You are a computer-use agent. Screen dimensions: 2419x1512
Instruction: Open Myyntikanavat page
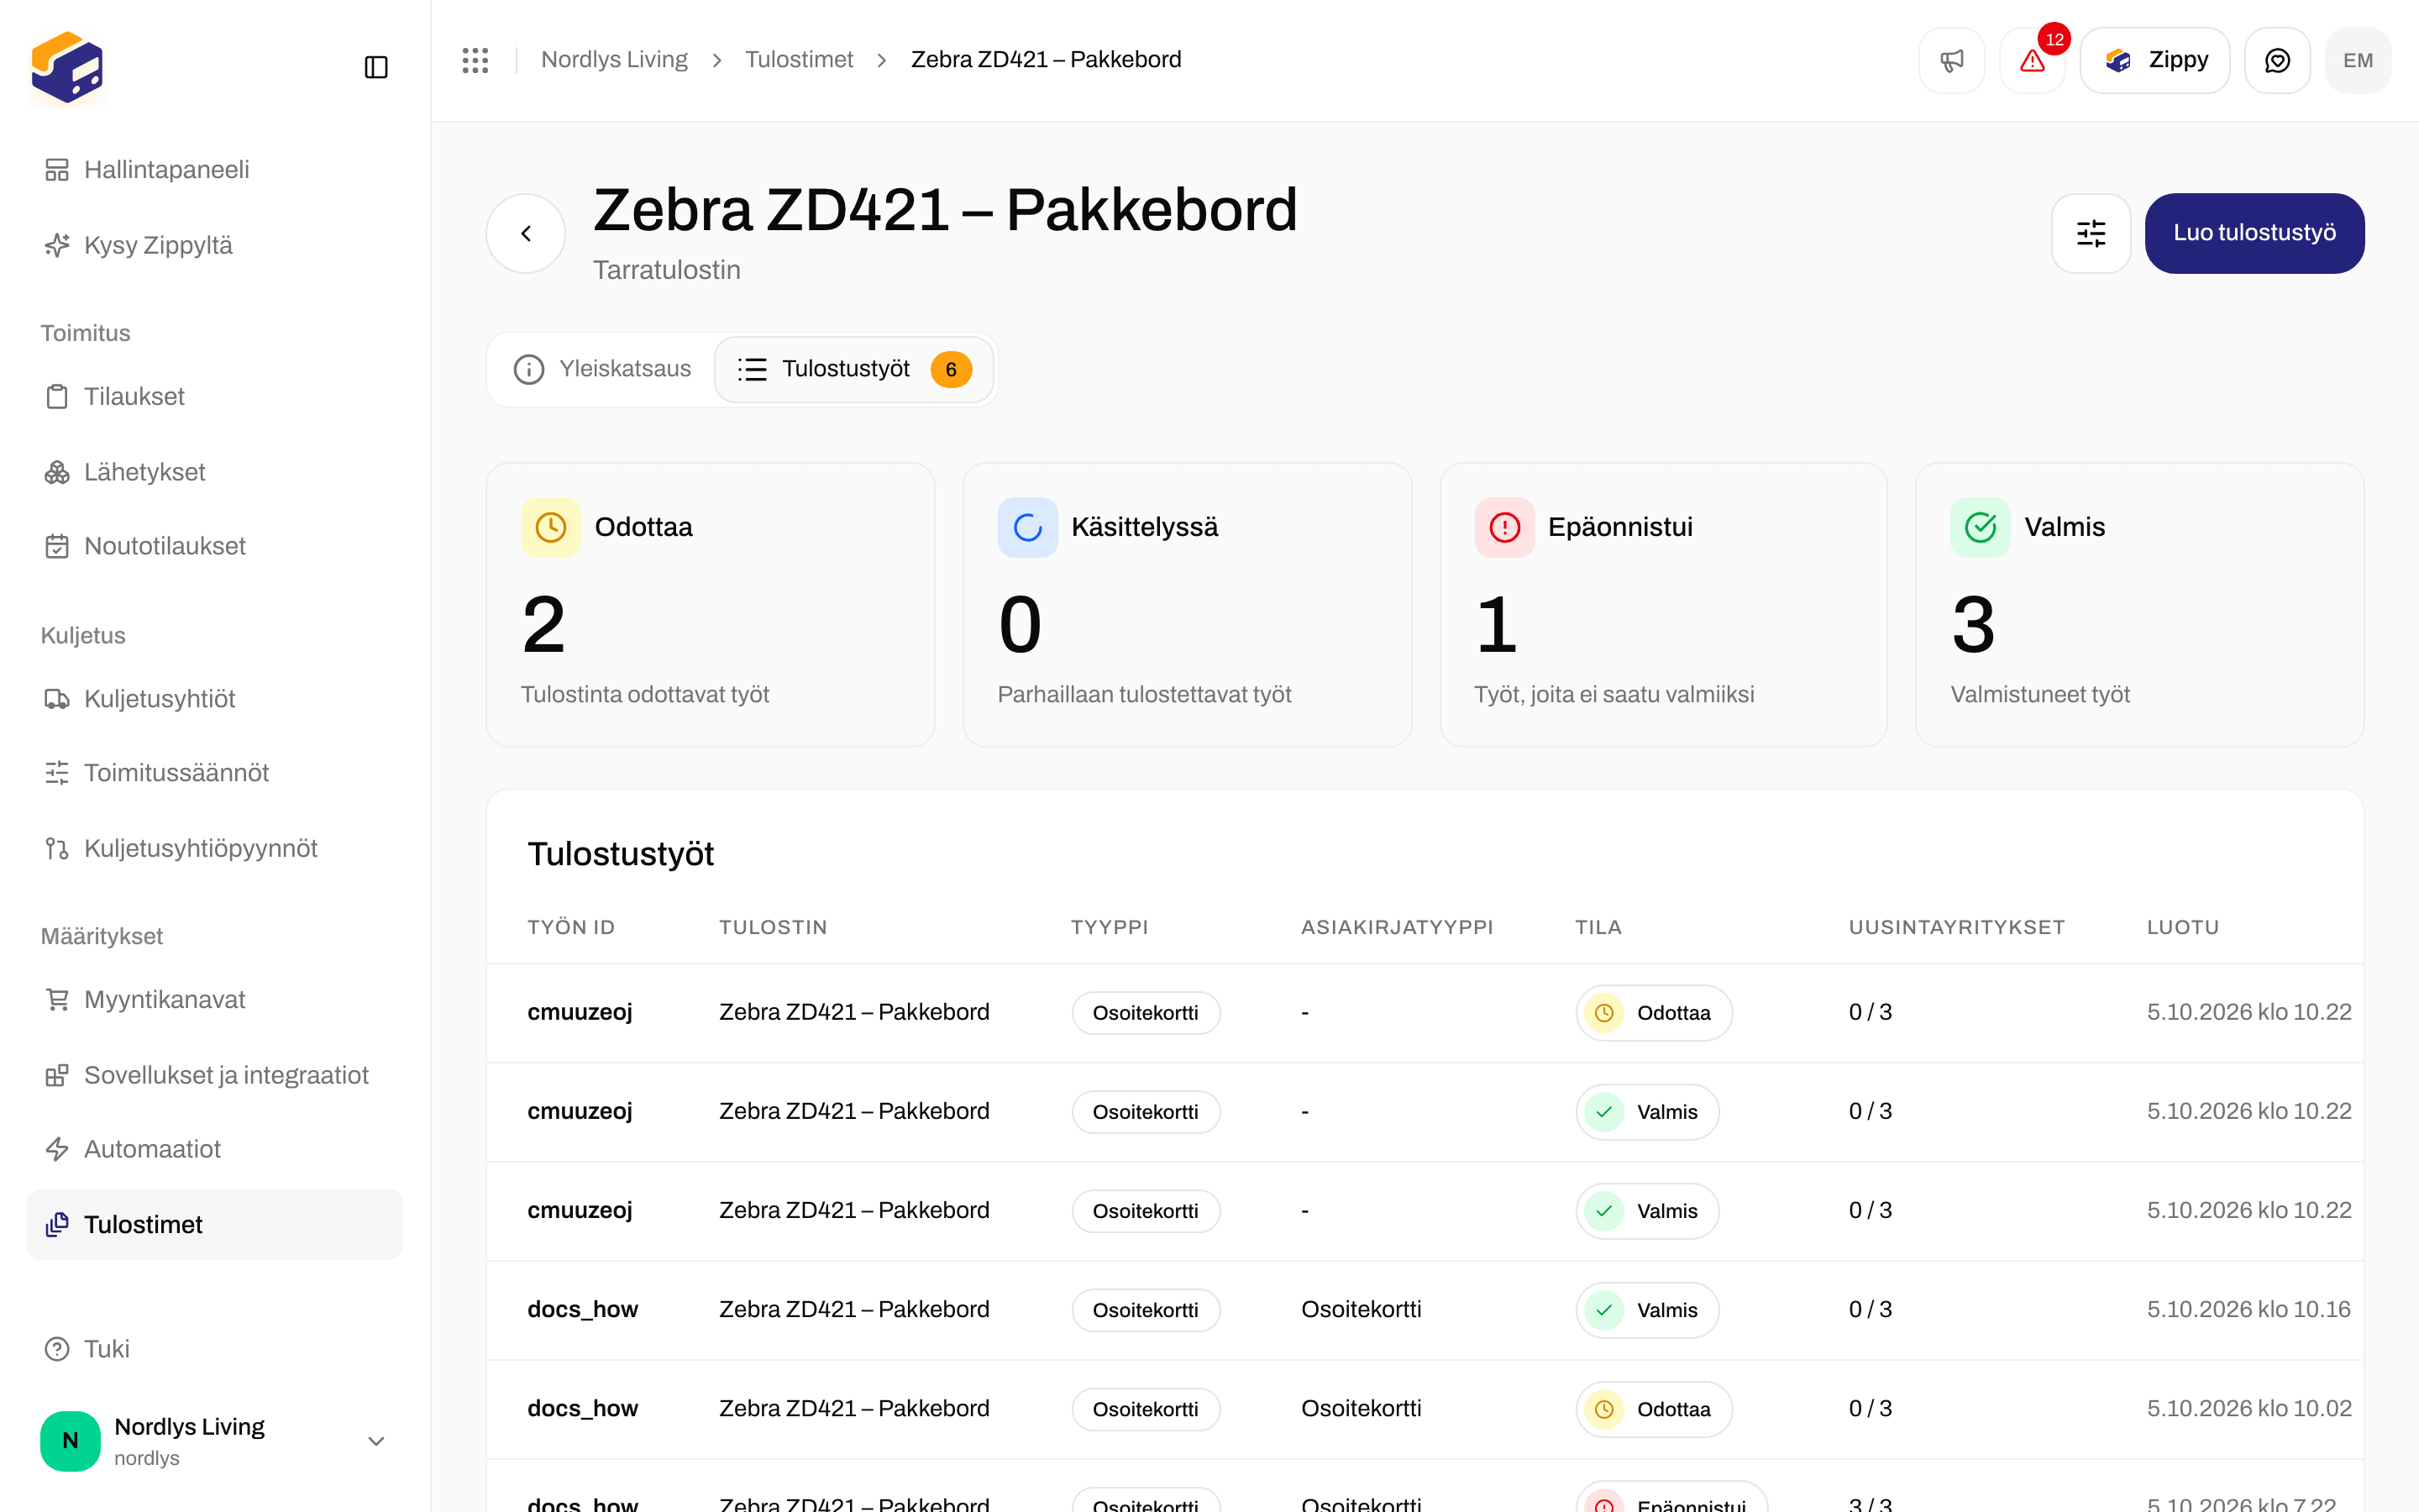(215, 1000)
